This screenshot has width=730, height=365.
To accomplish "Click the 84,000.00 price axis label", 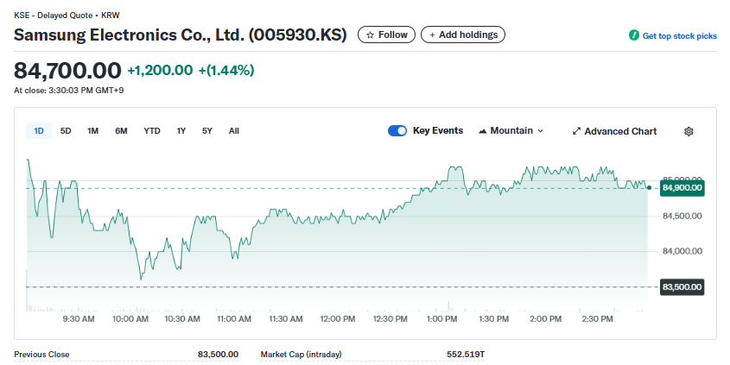I will [x=682, y=252].
